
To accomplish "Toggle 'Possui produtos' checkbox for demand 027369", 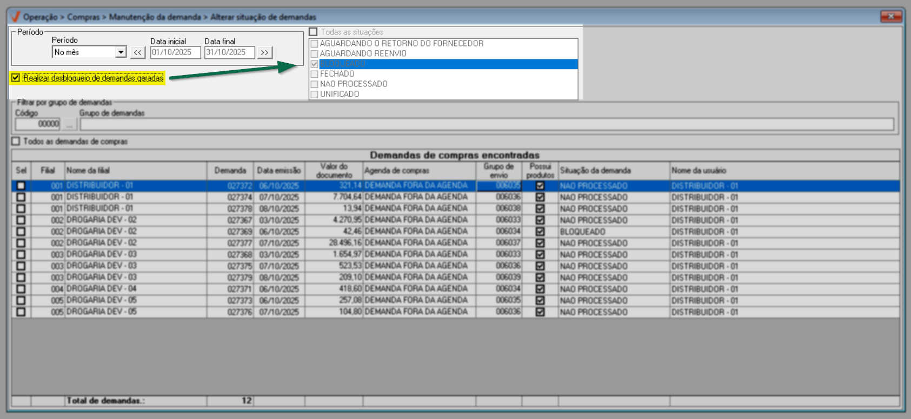I will [x=540, y=232].
